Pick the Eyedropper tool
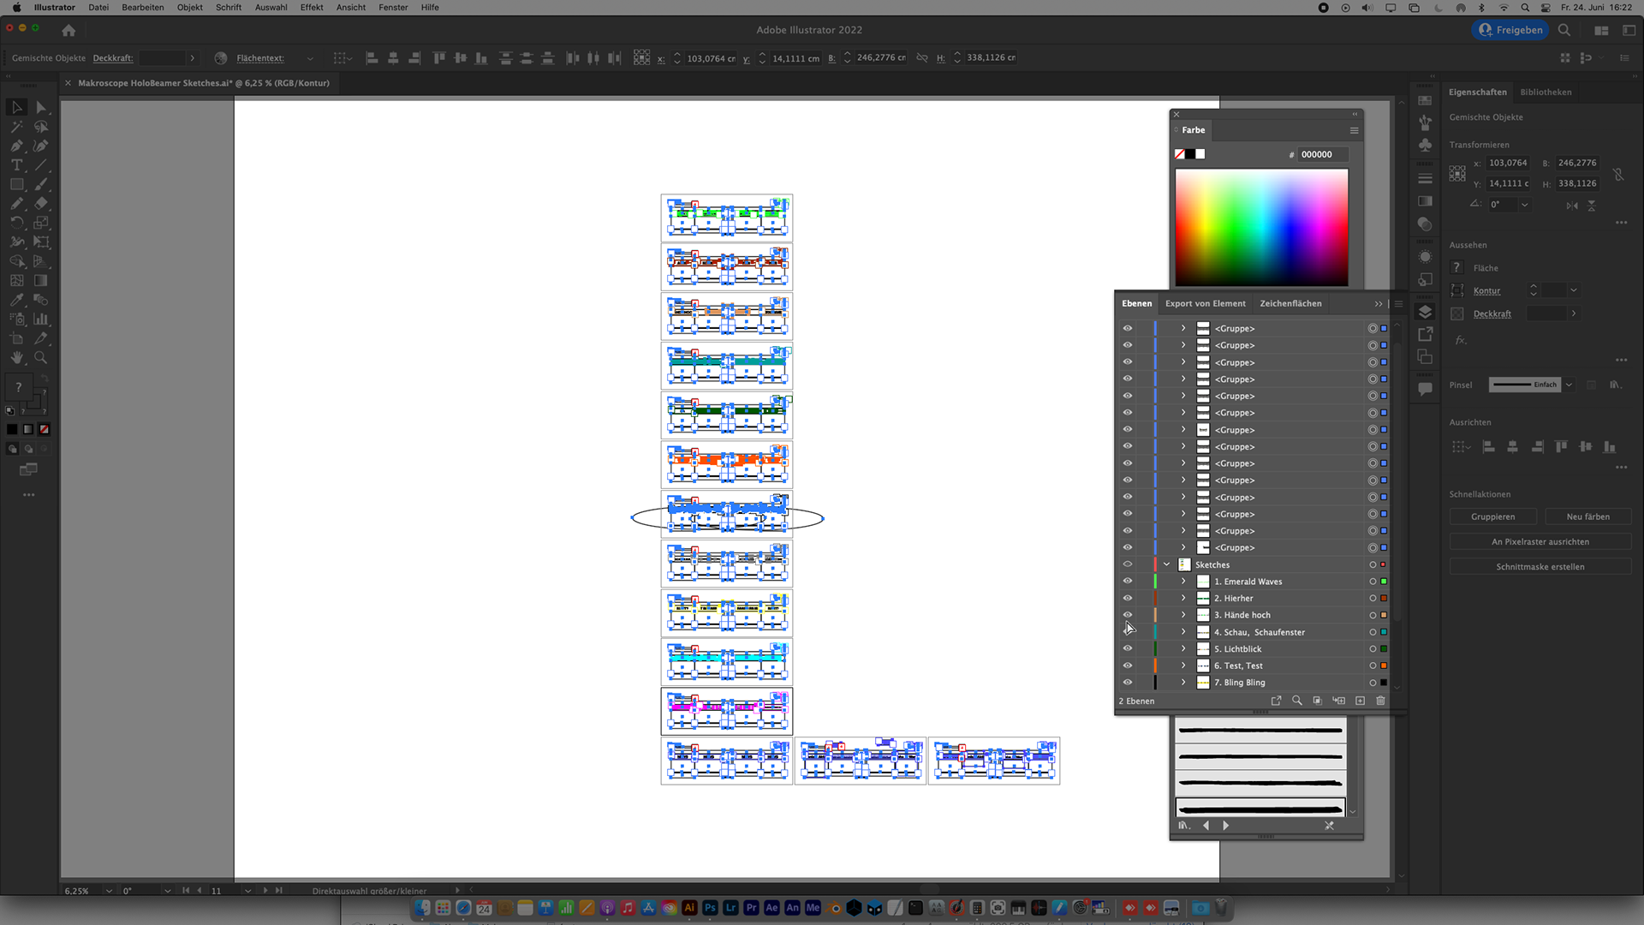 tap(16, 301)
